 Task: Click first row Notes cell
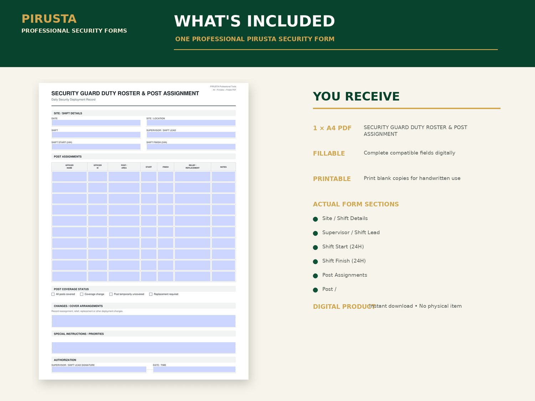[x=223, y=176]
